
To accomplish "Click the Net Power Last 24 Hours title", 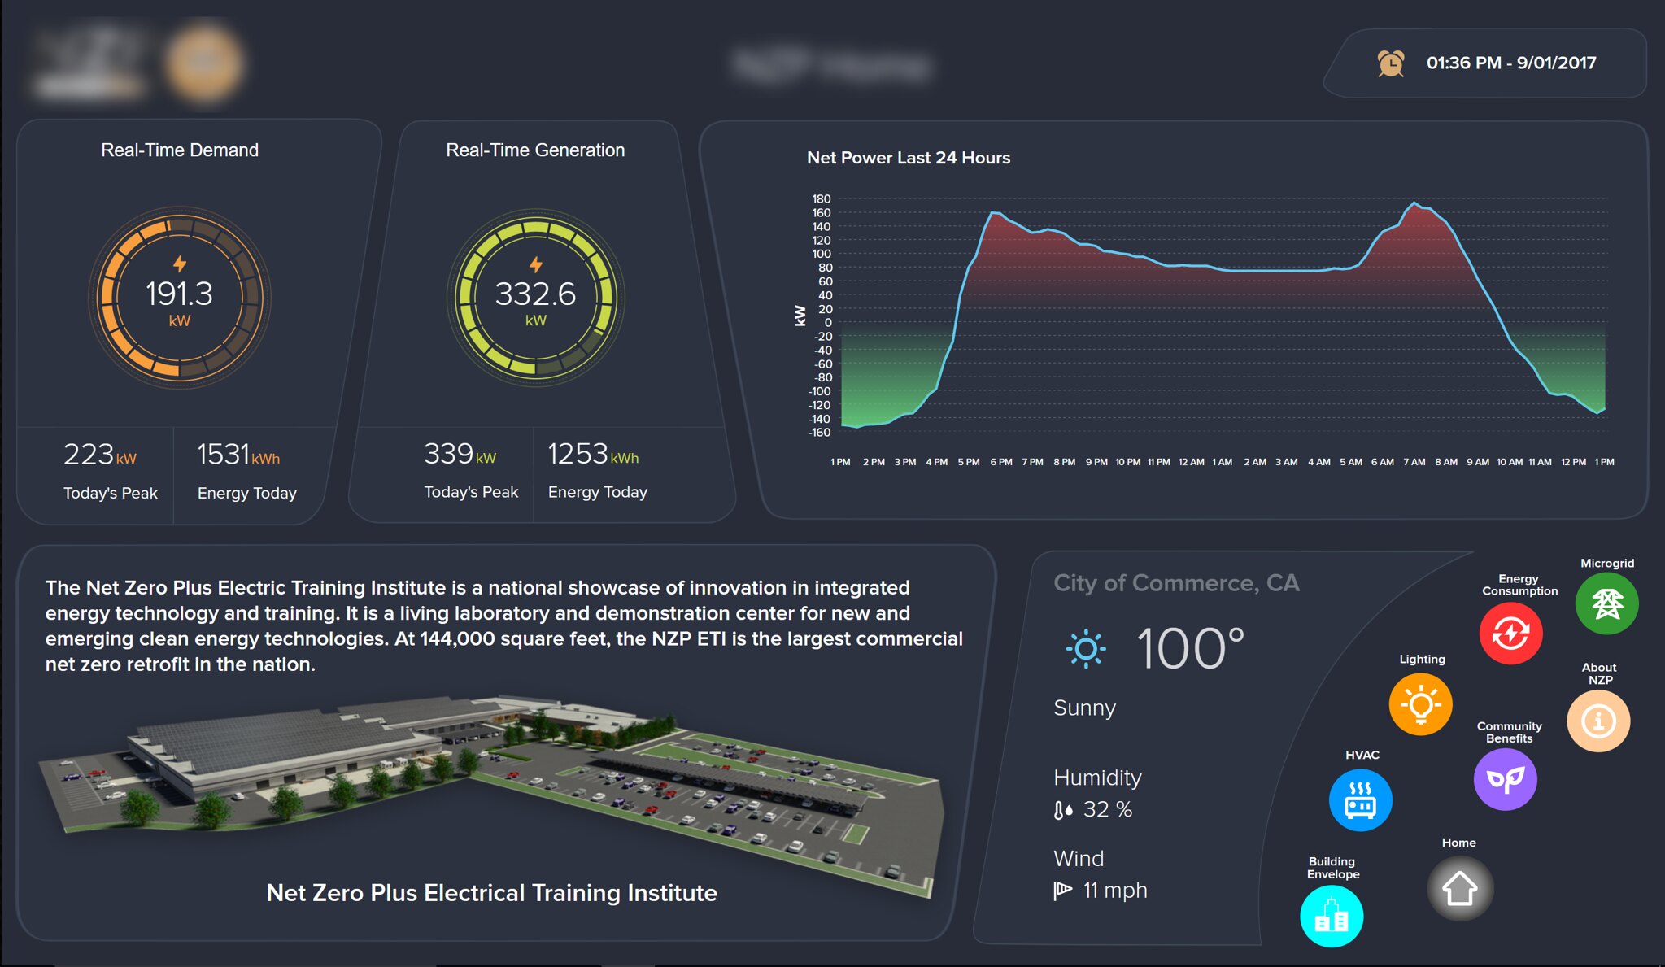I will (x=908, y=158).
